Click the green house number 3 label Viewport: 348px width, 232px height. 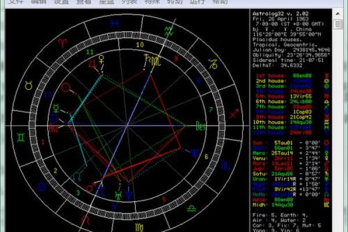tap(78, 193)
